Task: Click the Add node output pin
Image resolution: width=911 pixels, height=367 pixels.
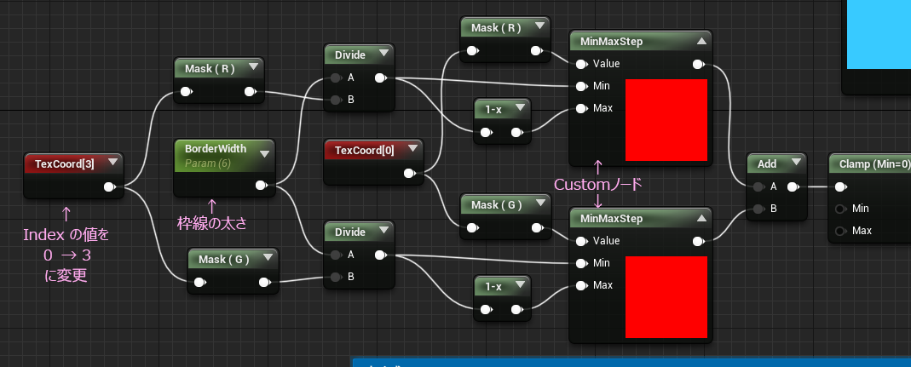Action: (x=792, y=187)
